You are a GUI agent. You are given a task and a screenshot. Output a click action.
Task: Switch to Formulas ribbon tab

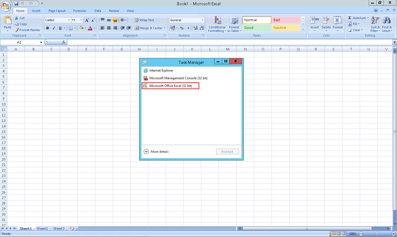(80, 11)
